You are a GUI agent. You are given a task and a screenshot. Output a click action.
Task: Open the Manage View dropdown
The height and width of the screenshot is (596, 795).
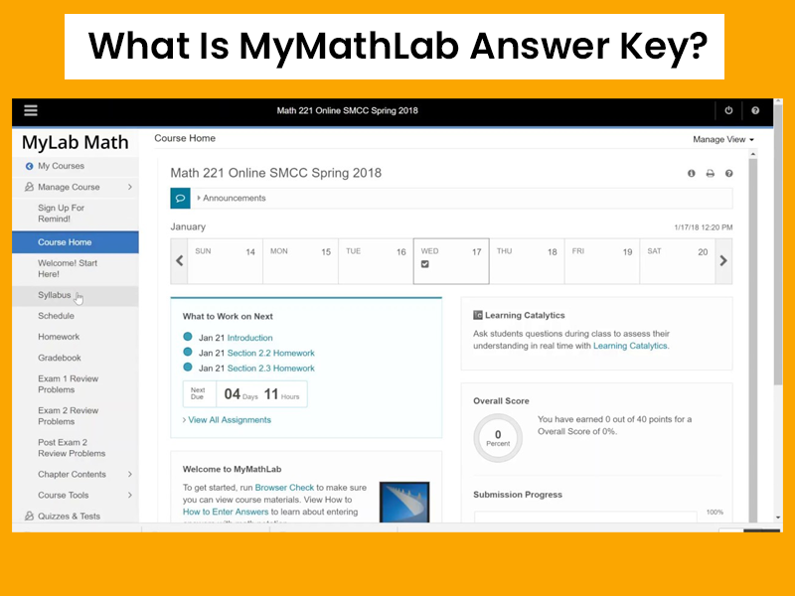pyautogui.click(x=723, y=140)
